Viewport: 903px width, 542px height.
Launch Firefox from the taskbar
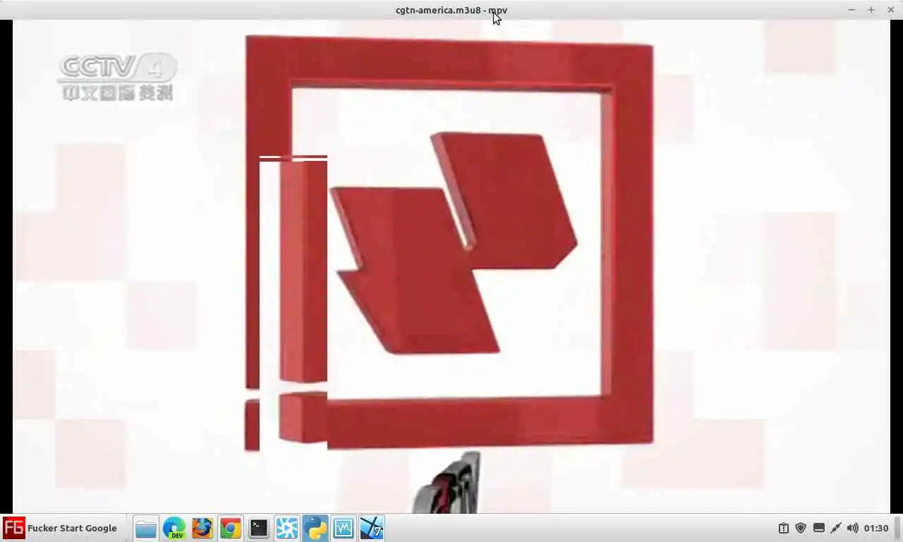[x=202, y=528]
